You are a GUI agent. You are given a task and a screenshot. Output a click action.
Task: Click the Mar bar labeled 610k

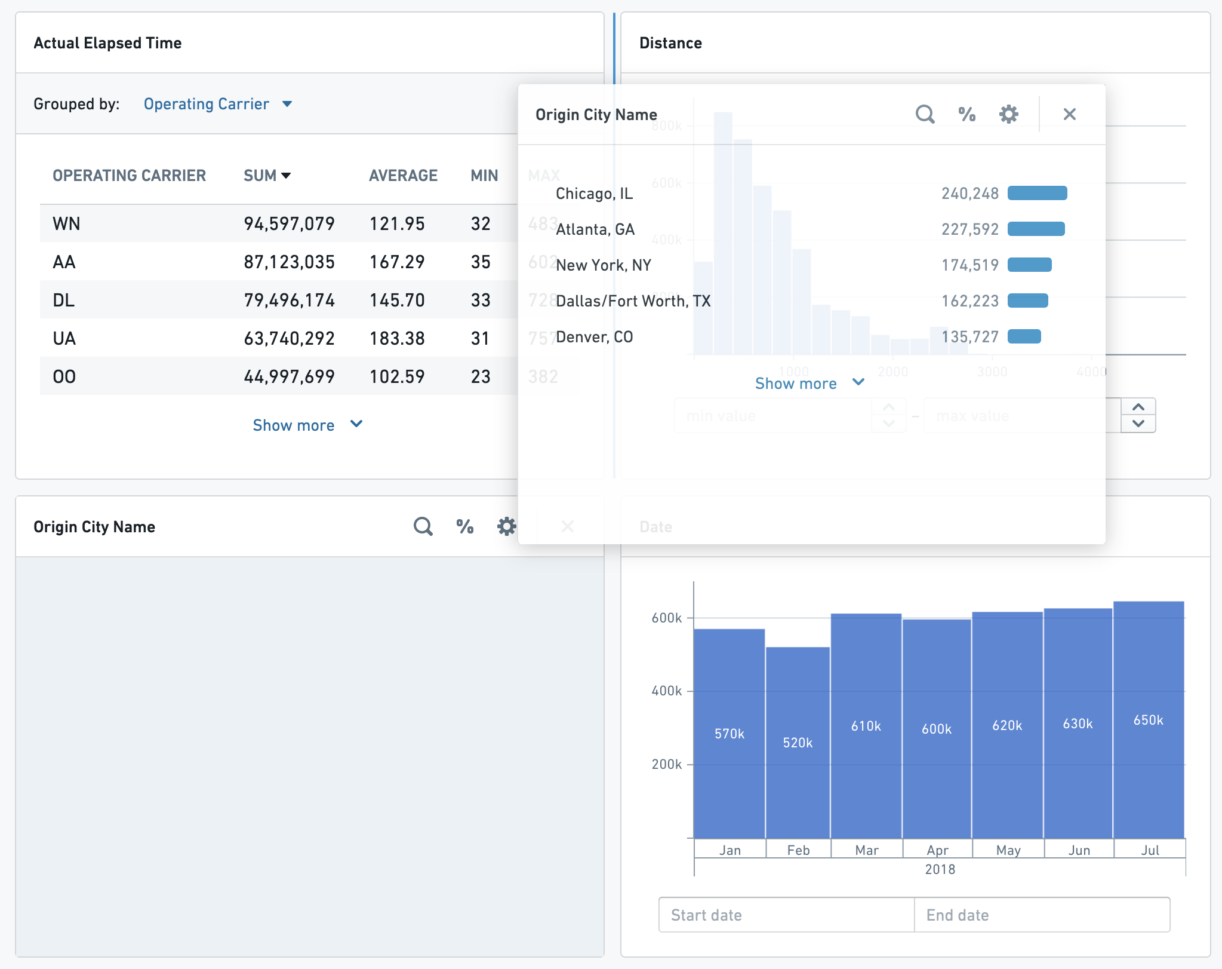click(866, 726)
